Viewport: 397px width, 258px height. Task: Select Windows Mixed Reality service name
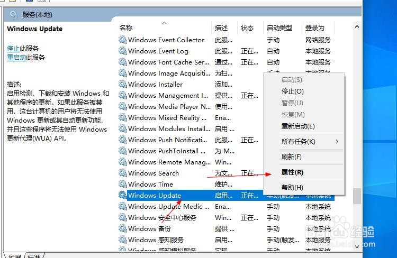click(x=167, y=118)
